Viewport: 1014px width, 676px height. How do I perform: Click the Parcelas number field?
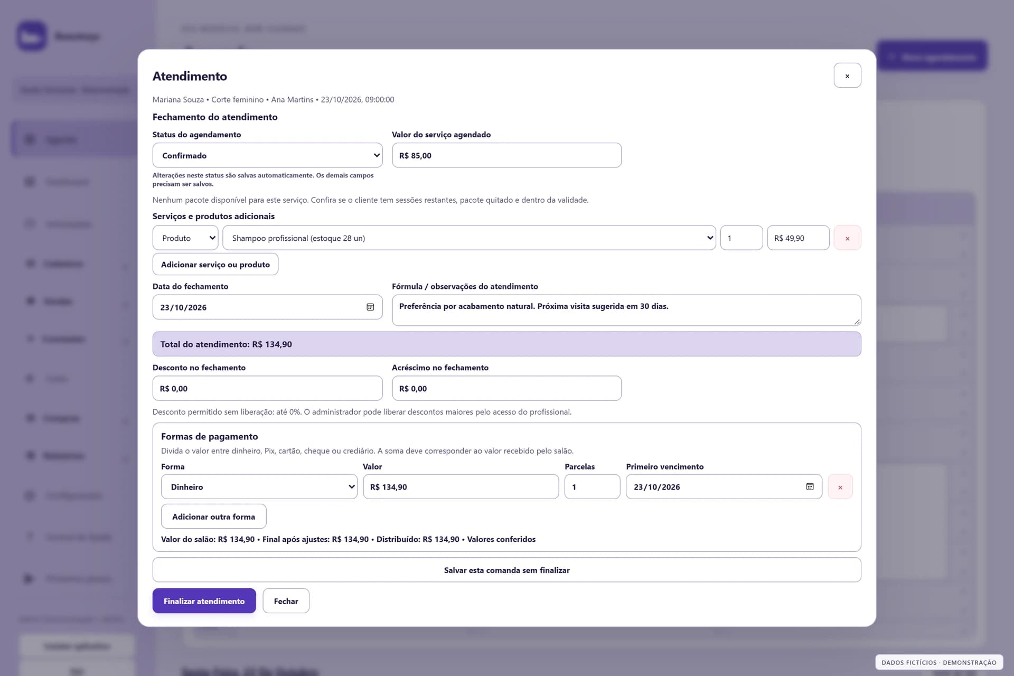click(x=592, y=487)
